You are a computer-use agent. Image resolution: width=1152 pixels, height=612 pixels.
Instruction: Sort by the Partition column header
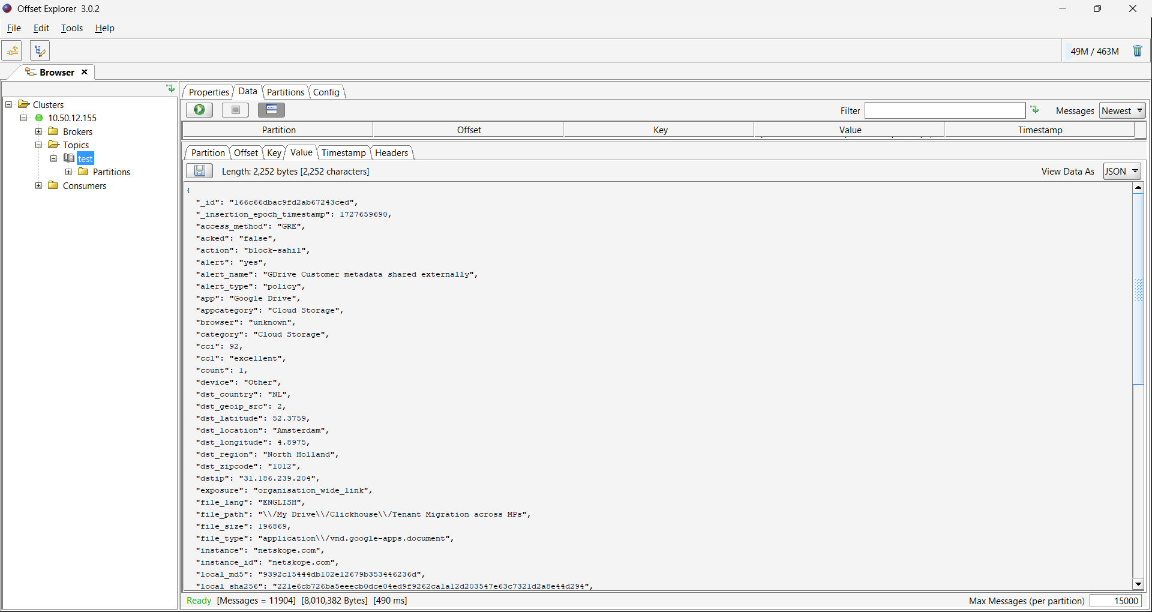pyautogui.click(x=278, y=130)
